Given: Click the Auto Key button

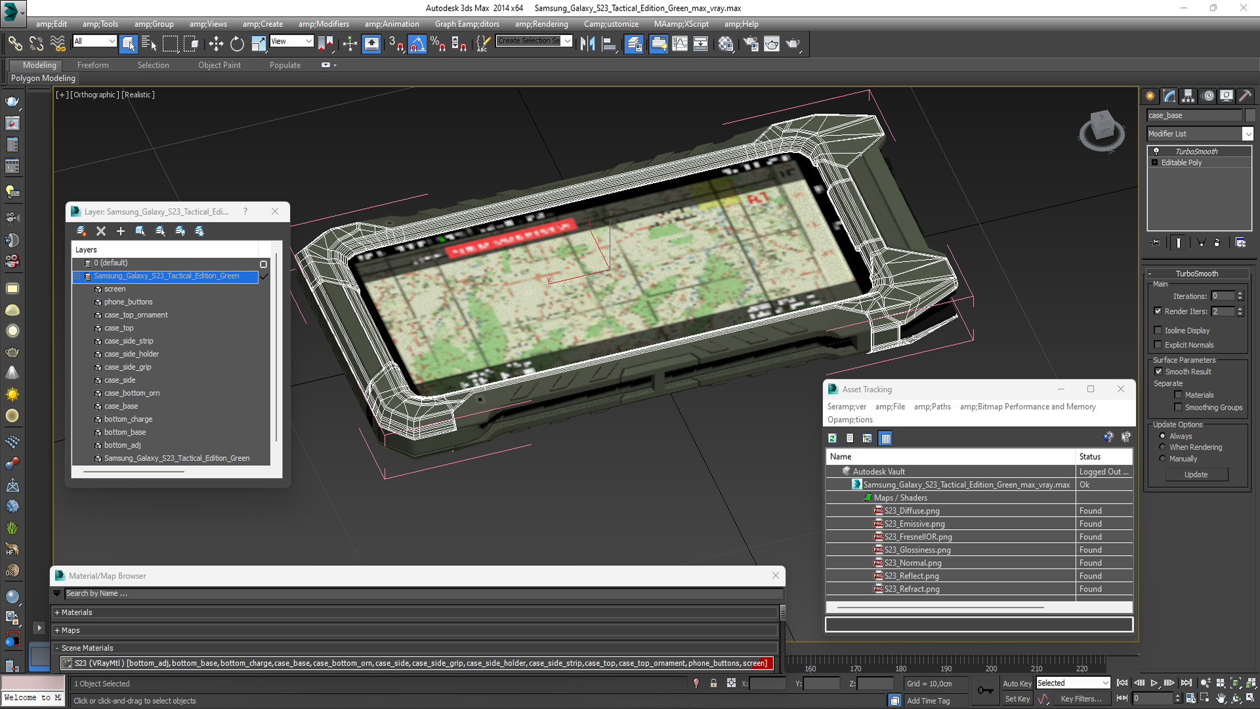Looking at the screenshot, I should pyautogui.click(x=1017, y=683).
